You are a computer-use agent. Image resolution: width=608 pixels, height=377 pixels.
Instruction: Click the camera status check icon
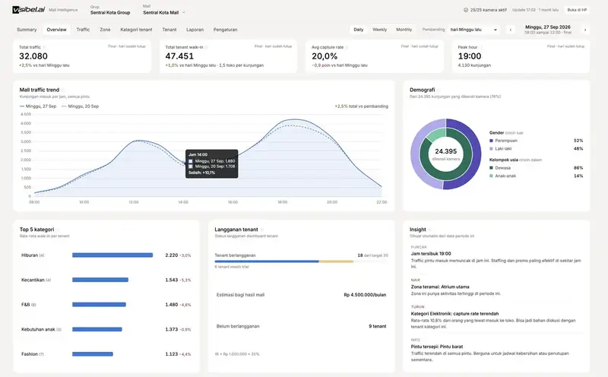(x=466, y=10)
